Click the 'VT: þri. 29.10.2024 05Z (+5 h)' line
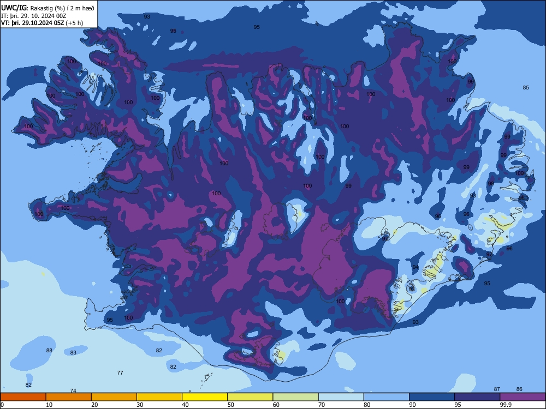This screenshot has width=546, height=409. click(x=42, y=23)
